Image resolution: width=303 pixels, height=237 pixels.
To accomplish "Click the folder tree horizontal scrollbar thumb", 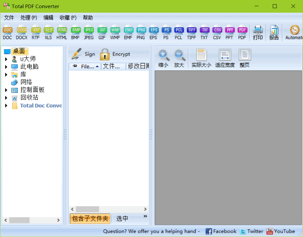I will 19,220.
